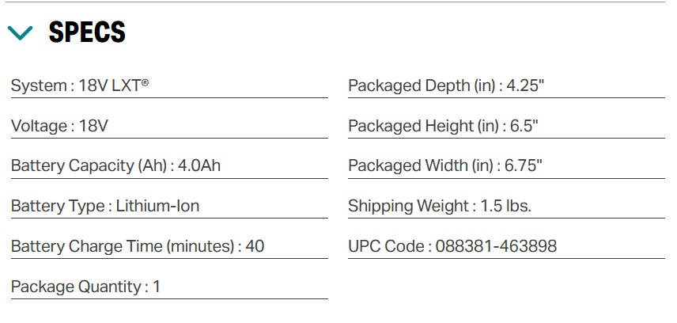Select the System 18V LXT row

pos(169,85)
